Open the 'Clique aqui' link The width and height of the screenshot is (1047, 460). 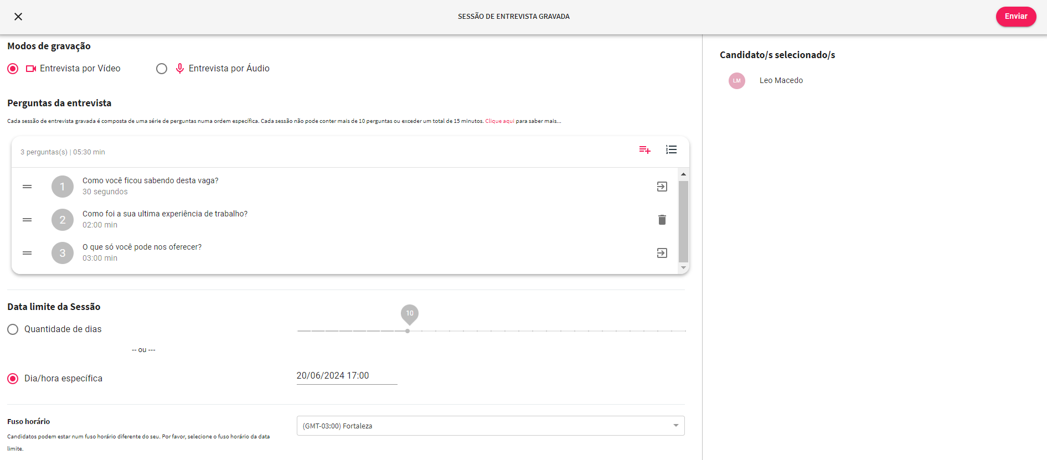pos(499,121)
